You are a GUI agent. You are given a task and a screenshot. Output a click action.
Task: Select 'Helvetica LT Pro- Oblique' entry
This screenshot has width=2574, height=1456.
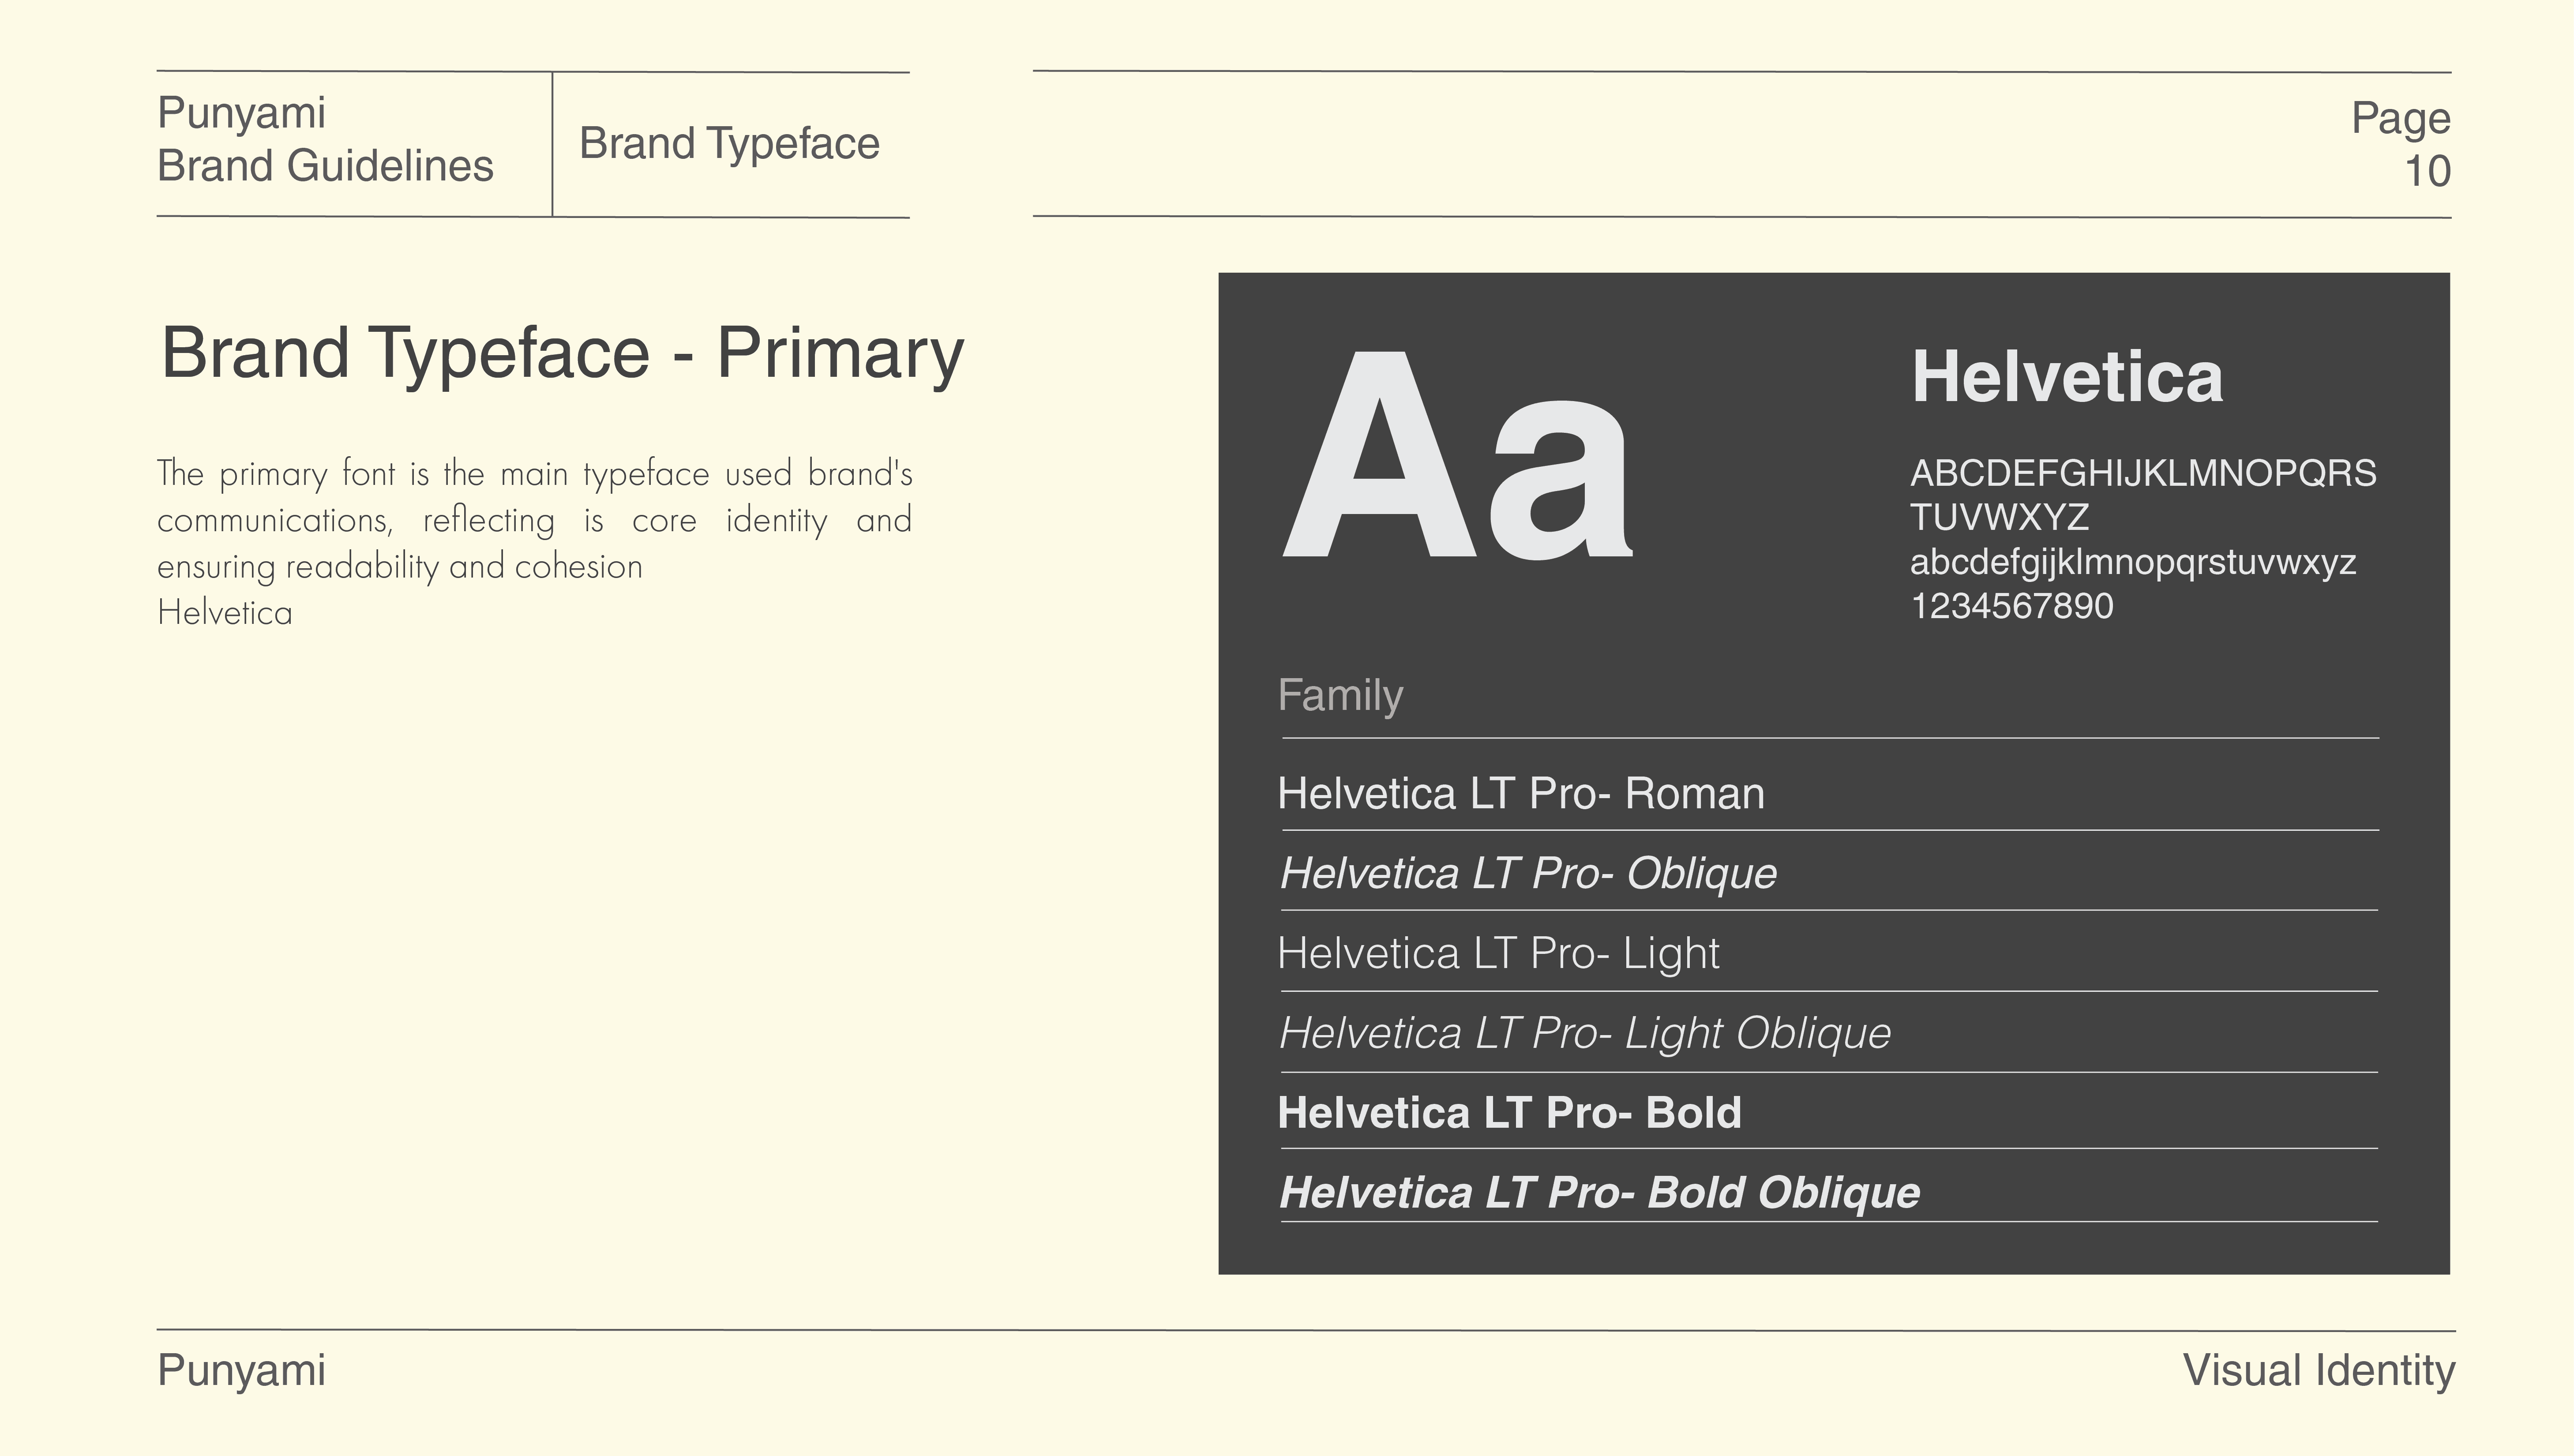pos(1528,874)
